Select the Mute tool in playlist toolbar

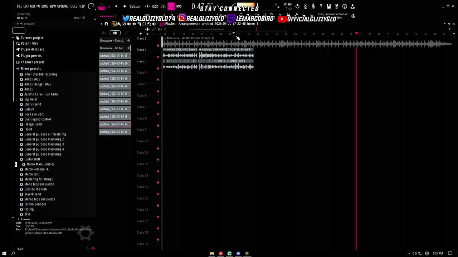129,24
